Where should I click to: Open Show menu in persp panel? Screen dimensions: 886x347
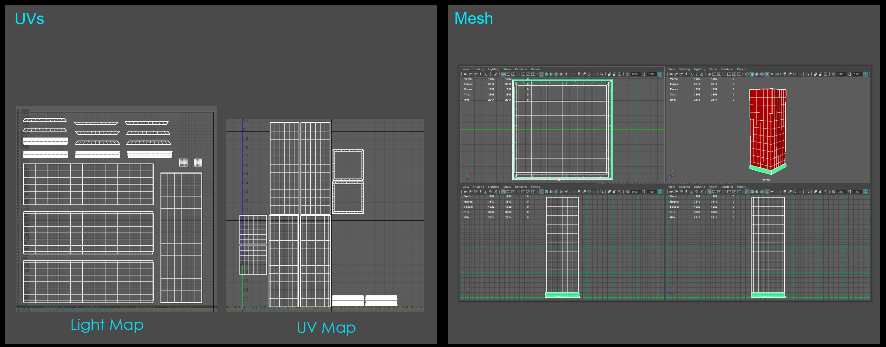pyautogui.click(x=713, y=69)
